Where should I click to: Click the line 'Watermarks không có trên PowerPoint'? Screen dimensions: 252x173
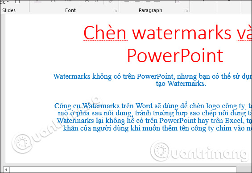click(x=153, y=76)
